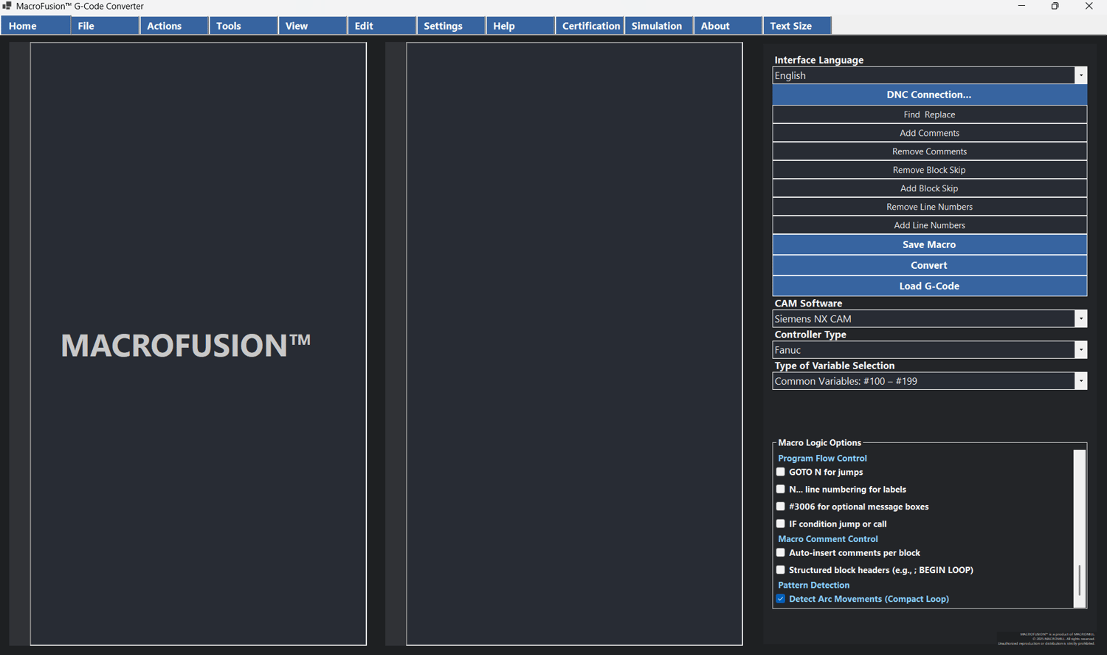The height and width of the screenshot is (655, 1107).
Task: Click the Macro Logic Options group title
Action: pos(819,442)
